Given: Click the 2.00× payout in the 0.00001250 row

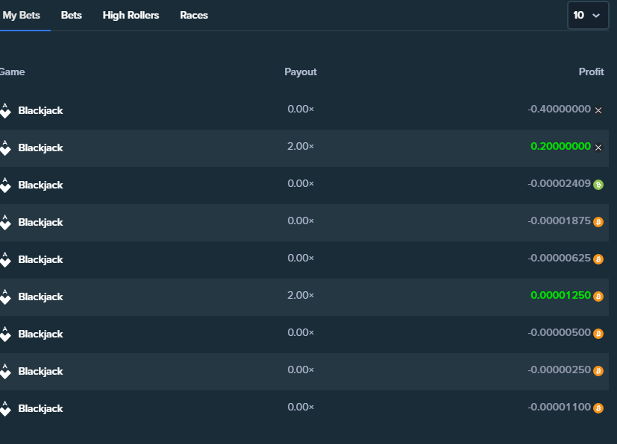Looking at the screenshot, I should 301,296.
